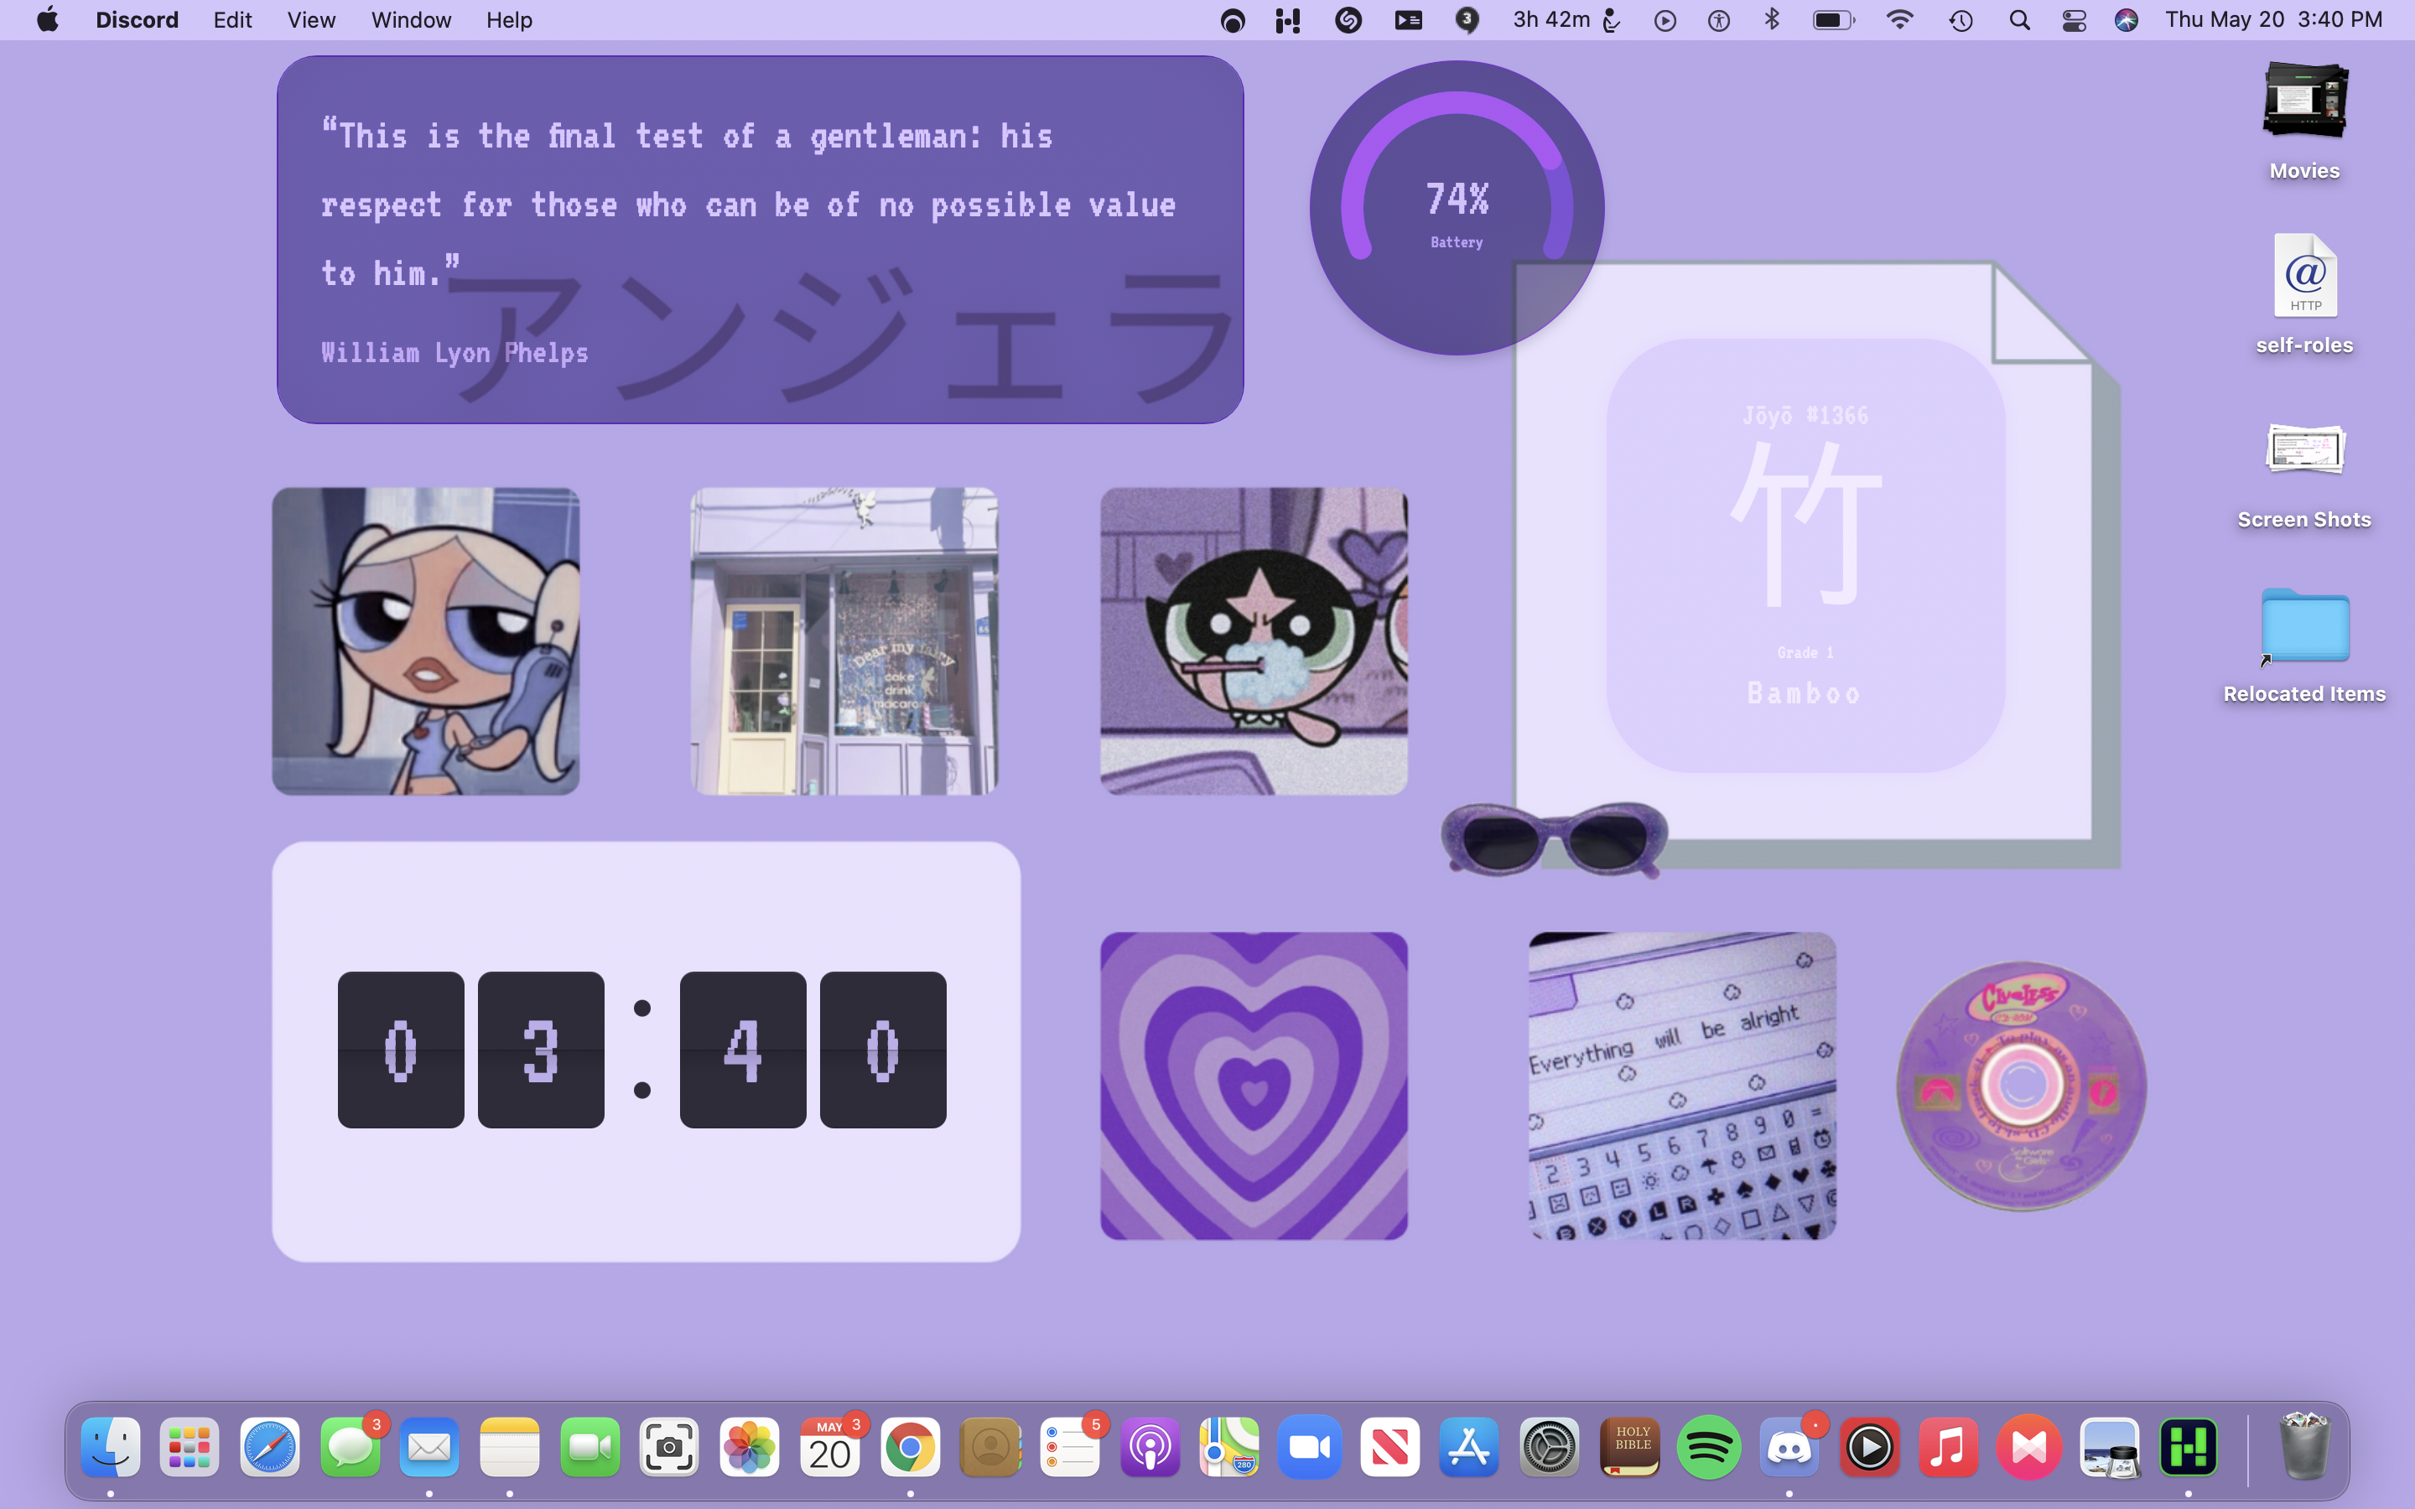Click the Bluetooth status icon
2415x1509 pixels.
(1773, 20)
